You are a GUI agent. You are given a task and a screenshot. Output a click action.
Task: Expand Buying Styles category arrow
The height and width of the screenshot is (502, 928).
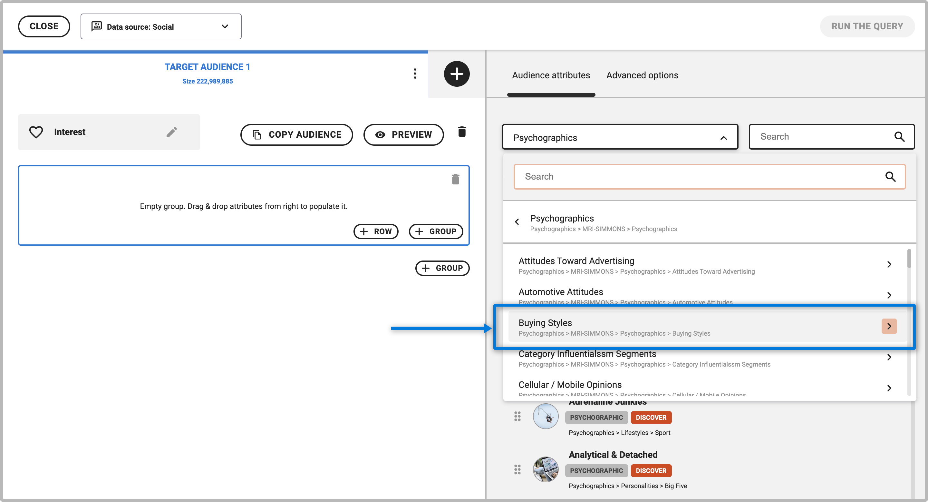point(889,327)
